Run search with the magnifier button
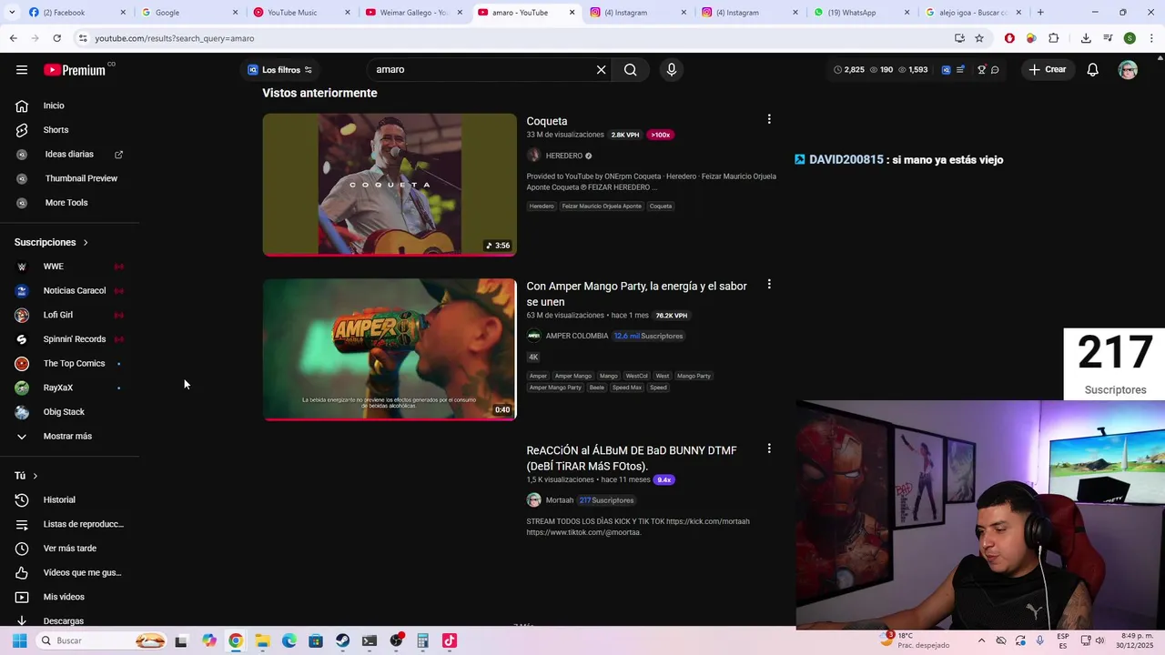This screenshot has width=1165, height=655. tap(630, 70)
